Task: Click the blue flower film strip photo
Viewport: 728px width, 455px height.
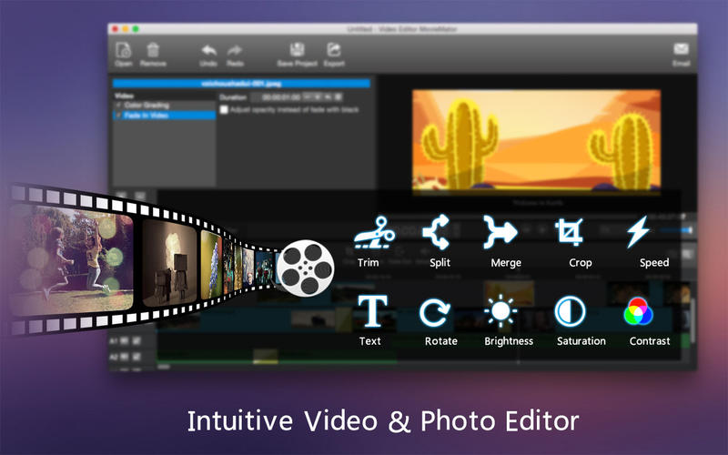Action: coord(211,265)
